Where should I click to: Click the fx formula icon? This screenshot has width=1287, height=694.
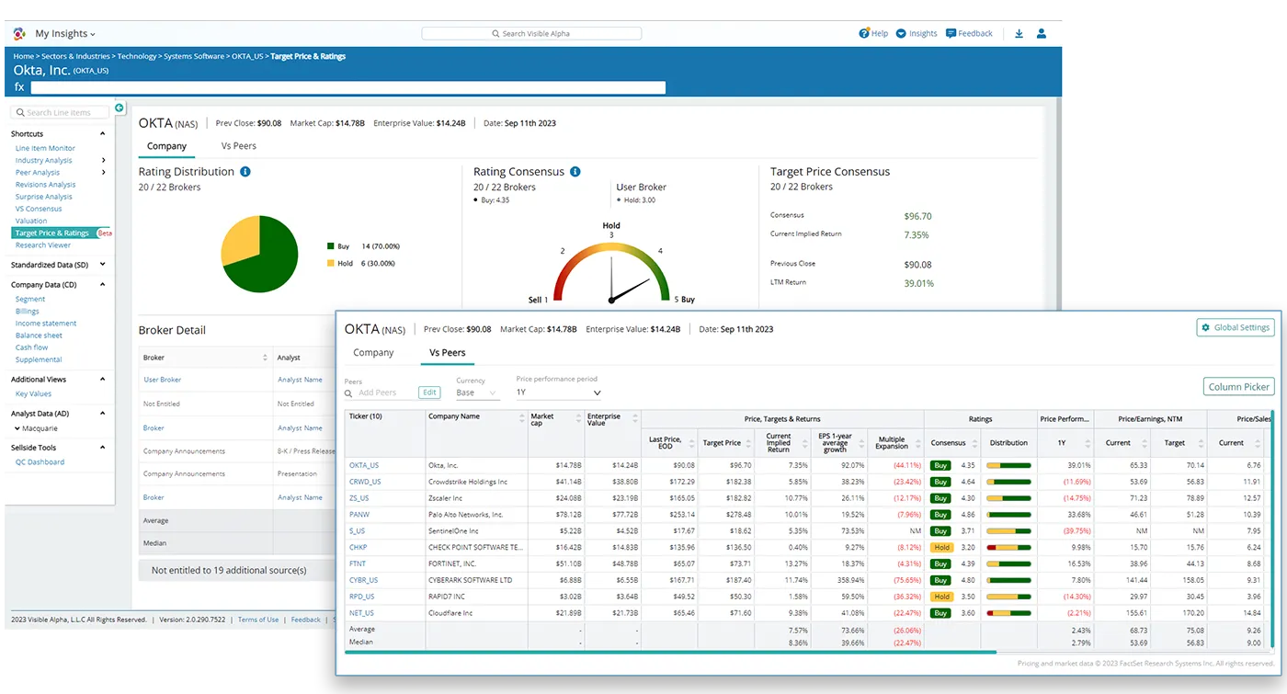[x=19, y=87]
